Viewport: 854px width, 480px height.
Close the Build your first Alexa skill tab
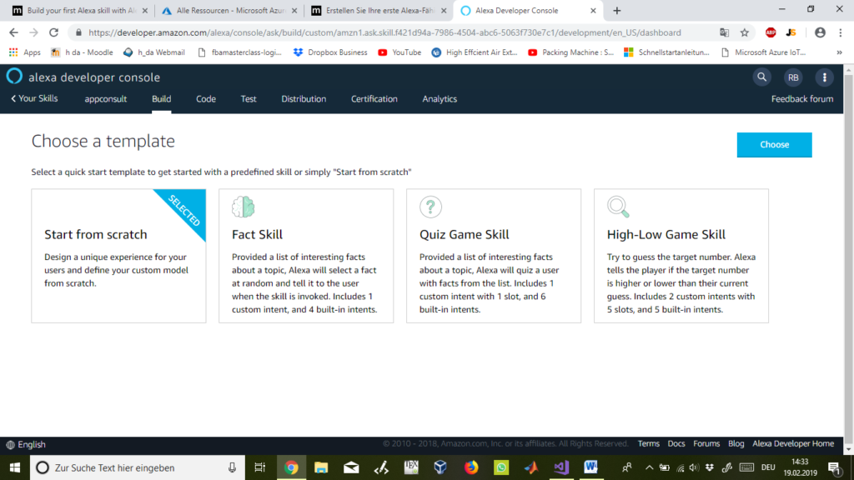click(x=145, y=10)
